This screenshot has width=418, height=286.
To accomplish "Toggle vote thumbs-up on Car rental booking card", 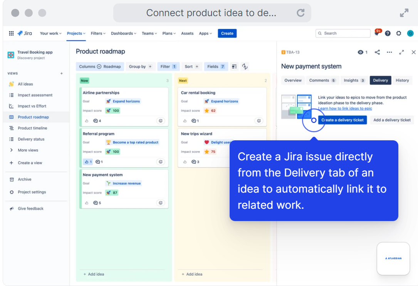I will (x=185, y=121).
